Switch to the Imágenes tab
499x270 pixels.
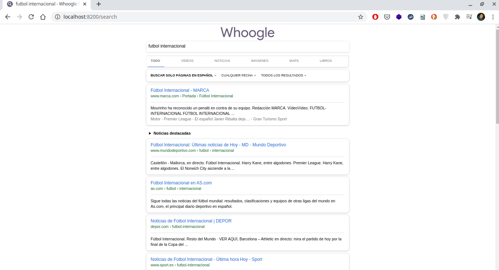coord(259,61)
